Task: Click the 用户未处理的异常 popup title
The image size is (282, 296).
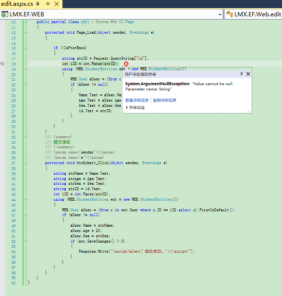Action: pyautogui.click(x=140, y=74)
